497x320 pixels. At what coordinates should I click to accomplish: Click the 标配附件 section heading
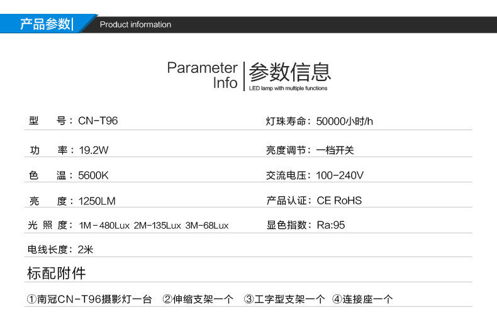click(x=57, y=273)
